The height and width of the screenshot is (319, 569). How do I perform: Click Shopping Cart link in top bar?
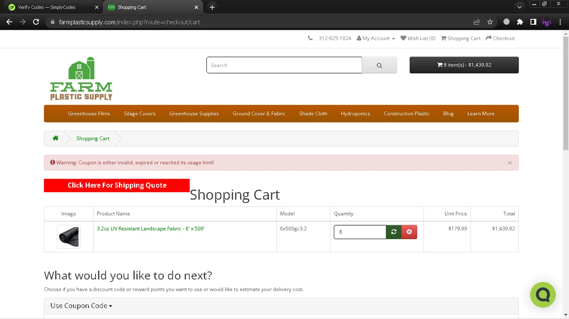pyautogui.click(x=461, y=38)
